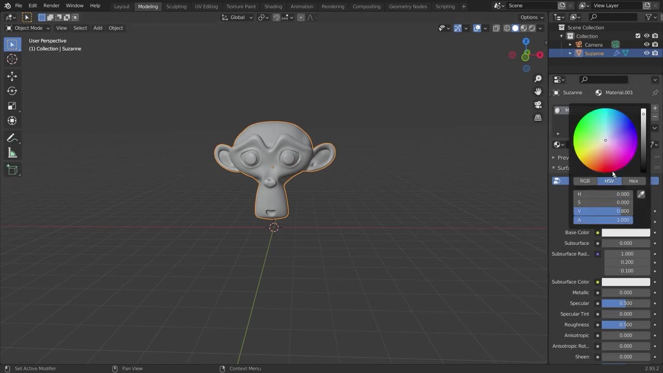Screen dimensions: 663x373
Task: Open the Object Mode dropdown
Action: [28, 28]
